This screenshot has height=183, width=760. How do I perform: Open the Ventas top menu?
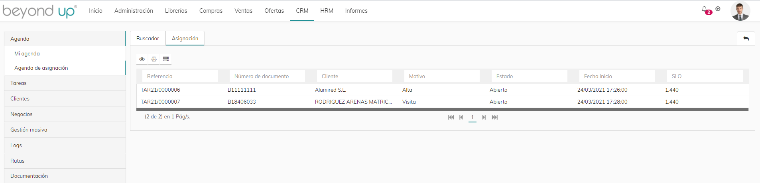[x=243, y=11]
